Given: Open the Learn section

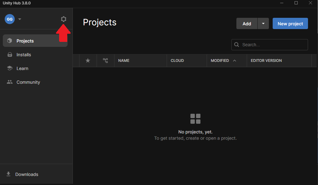Looking at the screenshot, I should tap(35, 68).
